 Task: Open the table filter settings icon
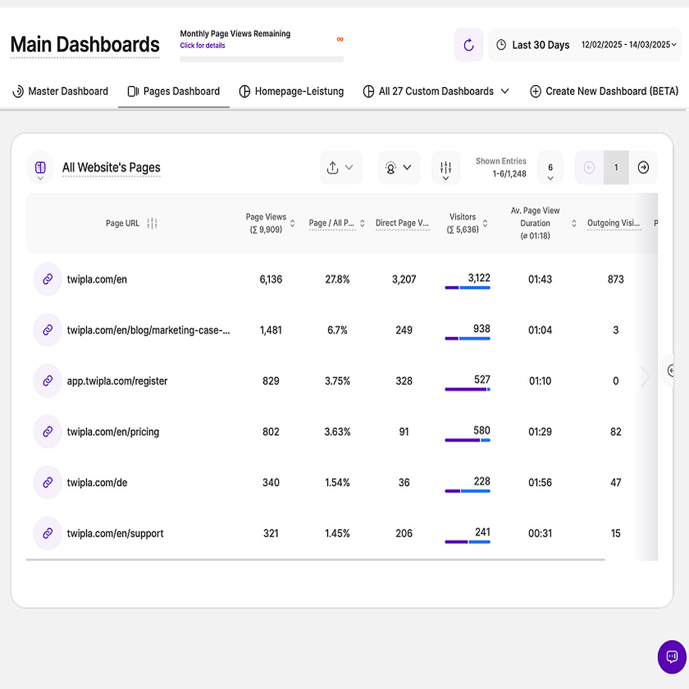pos(445,167)
